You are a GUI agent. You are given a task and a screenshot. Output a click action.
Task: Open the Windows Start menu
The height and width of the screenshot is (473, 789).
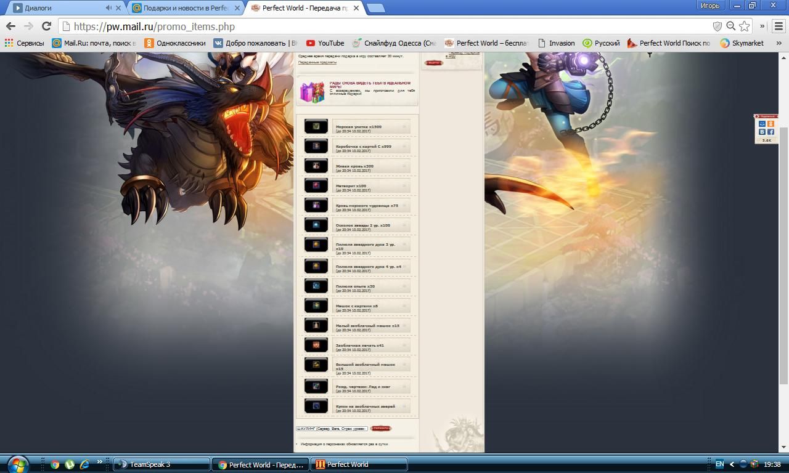click(x=18, y=464)
